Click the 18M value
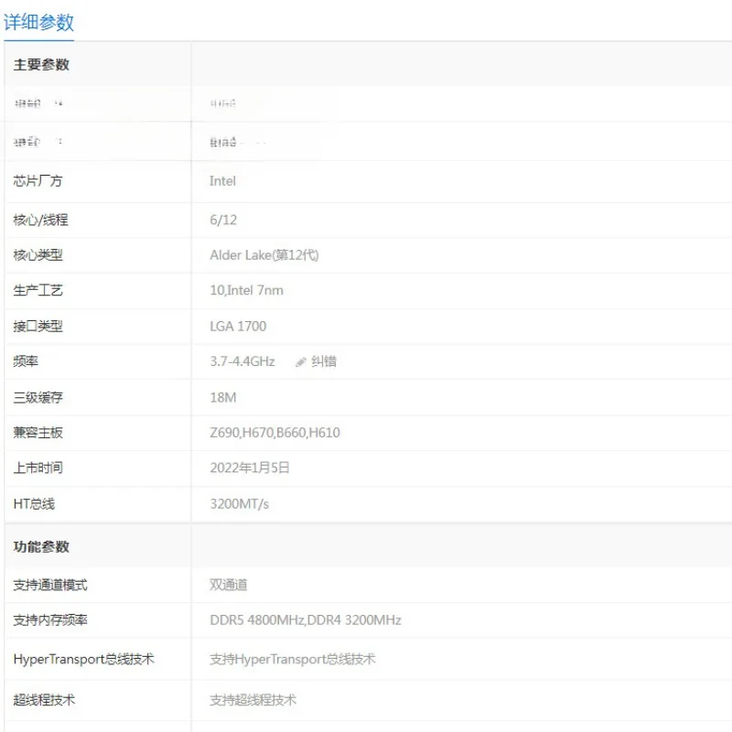732x732 pixels. click(x=223, y=398)
